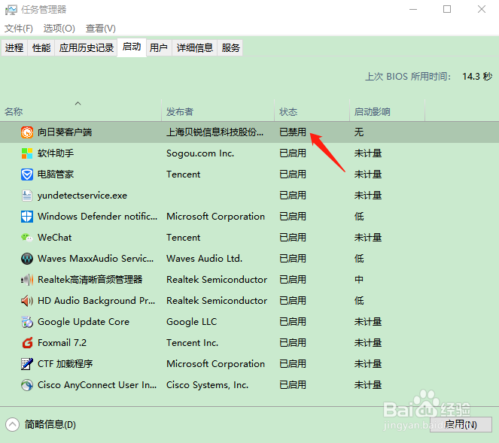
Task: Click publisher Cisco Systems, Inc.
Action: 207,385
